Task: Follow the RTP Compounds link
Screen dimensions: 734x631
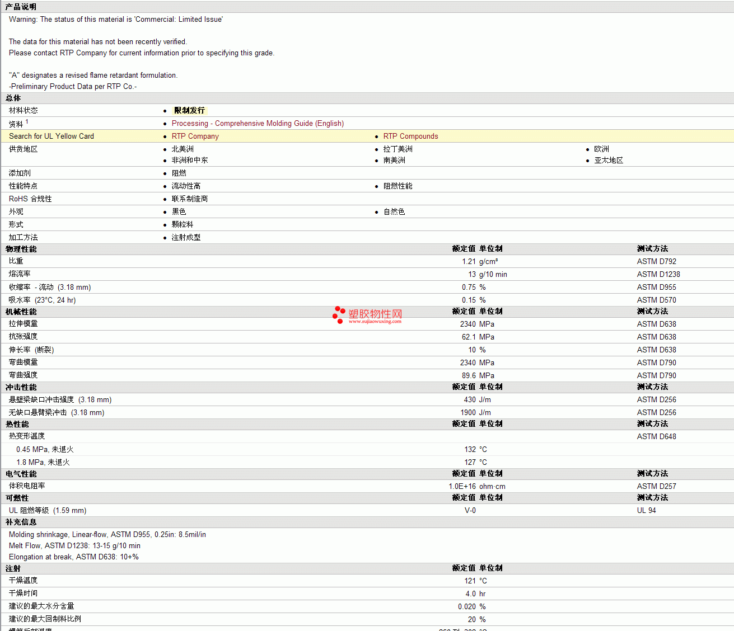Action: click(410, 136)
